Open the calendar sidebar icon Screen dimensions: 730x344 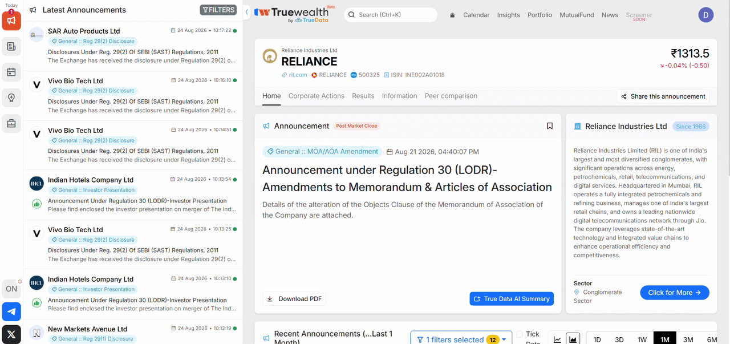click(x=11, y=72)
